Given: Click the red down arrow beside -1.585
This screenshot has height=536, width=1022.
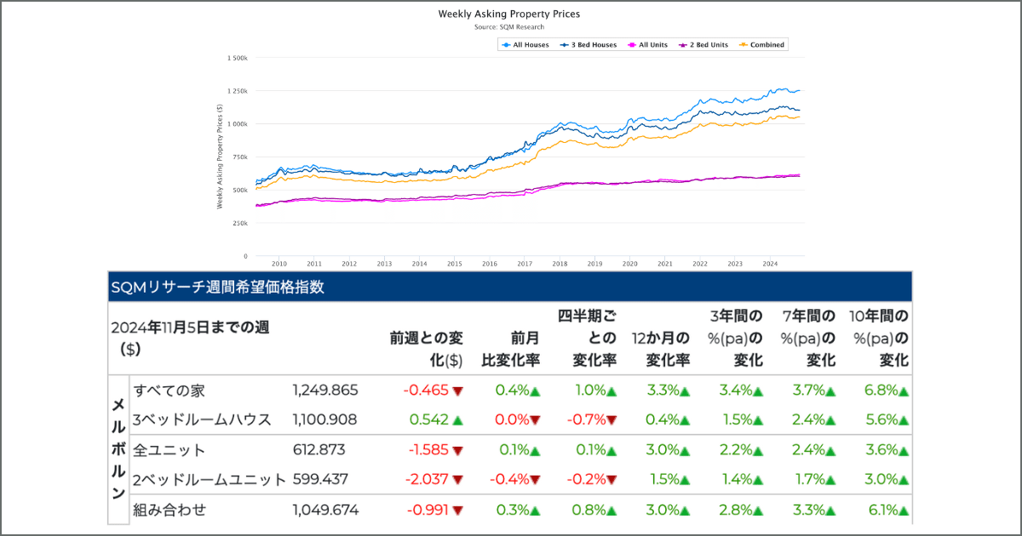Looking at the screenshot, I should (458, 451).
